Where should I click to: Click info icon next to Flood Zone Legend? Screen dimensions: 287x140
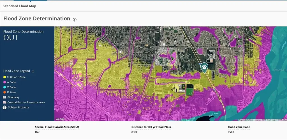33,71
